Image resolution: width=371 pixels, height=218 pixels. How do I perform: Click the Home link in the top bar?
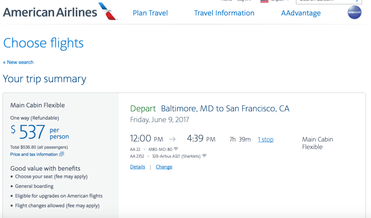point(226,0)
